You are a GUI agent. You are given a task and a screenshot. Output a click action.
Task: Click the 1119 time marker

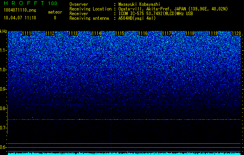(x=213, y=33)
